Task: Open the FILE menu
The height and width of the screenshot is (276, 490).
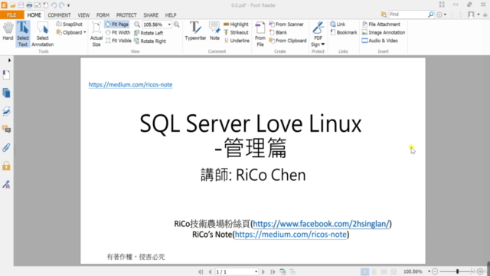Action: pyautogui.click(x=11, y=15)
